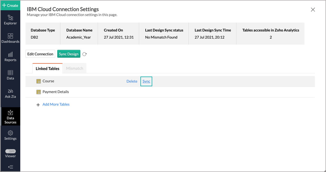The height and width of the screenshot is (172, 326).
Task: Open the Settings gear in sidebar
Action: (x=10, y=135)
